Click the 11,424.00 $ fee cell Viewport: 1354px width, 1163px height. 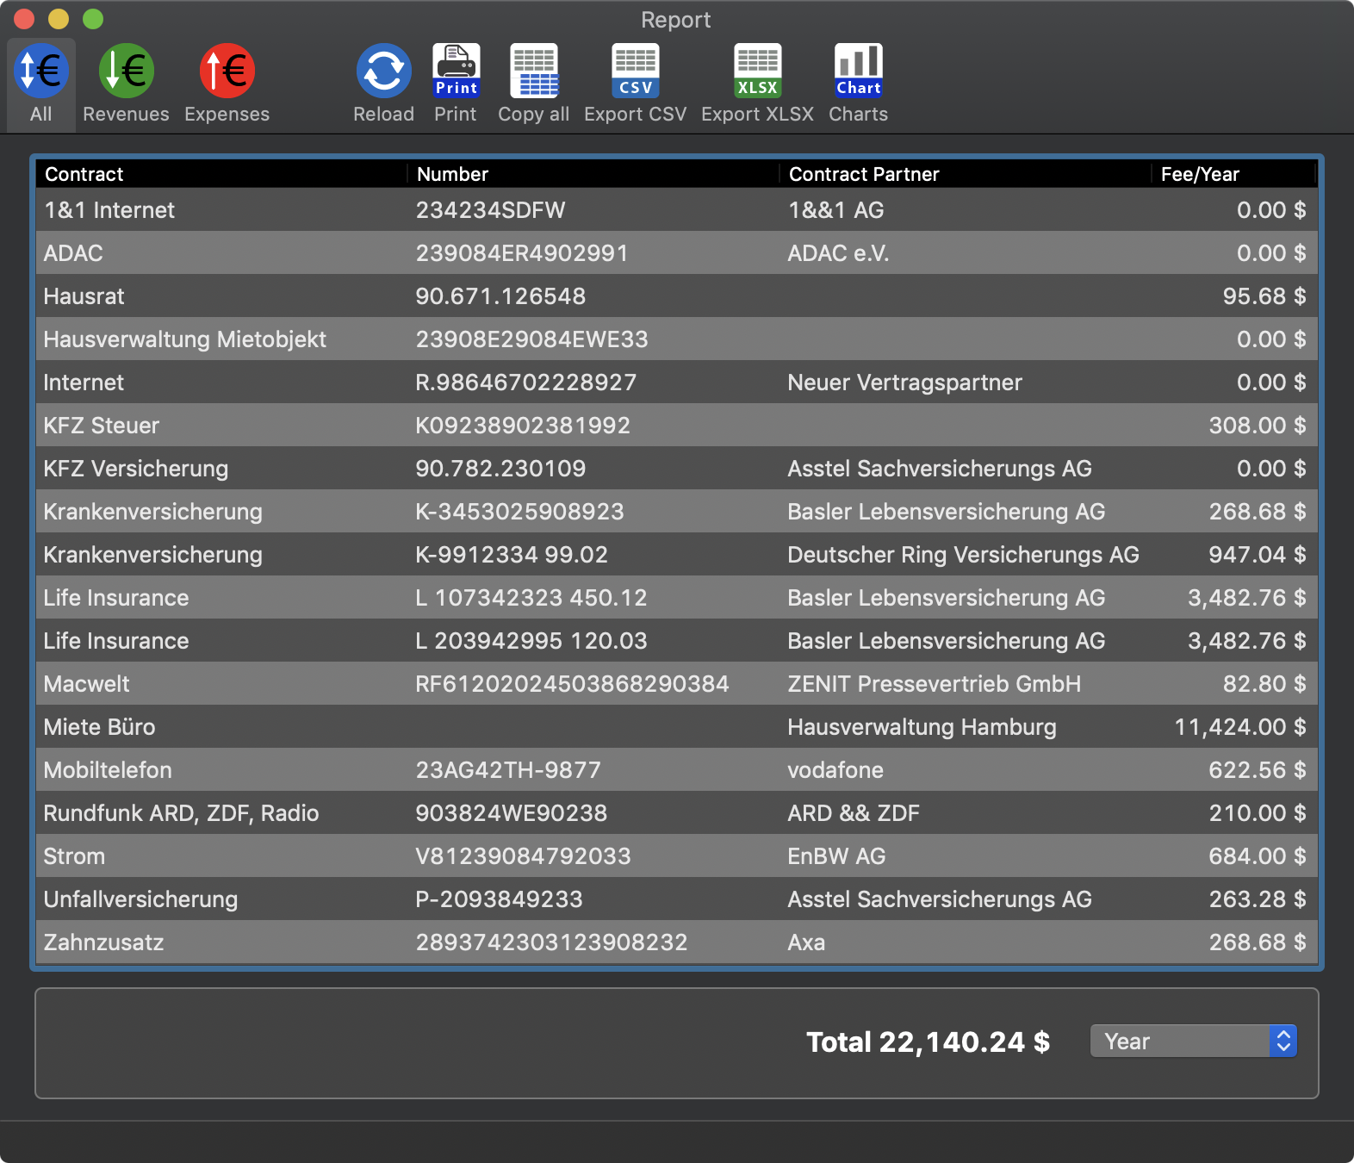[1240, 727]
